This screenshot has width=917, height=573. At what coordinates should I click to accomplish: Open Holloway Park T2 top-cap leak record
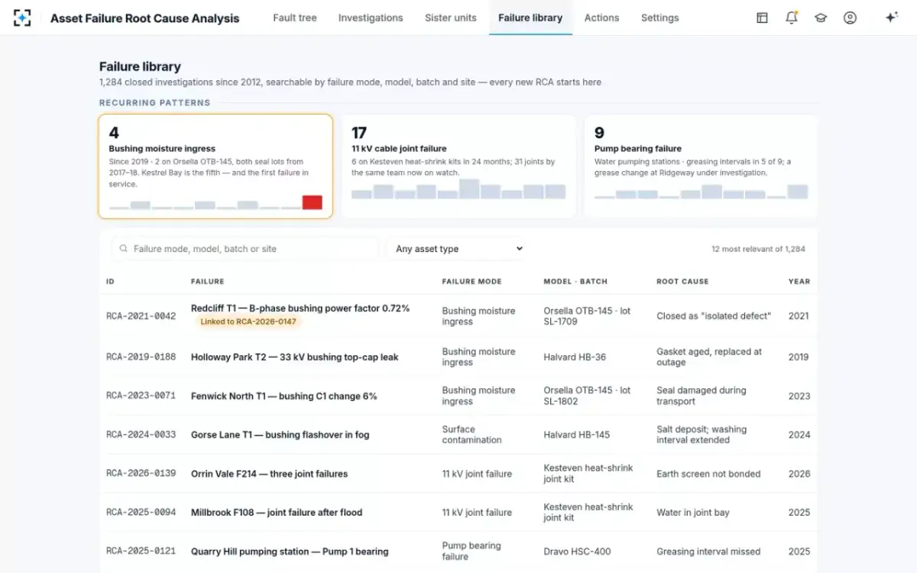pyautogui.click(x=294, y=357)
